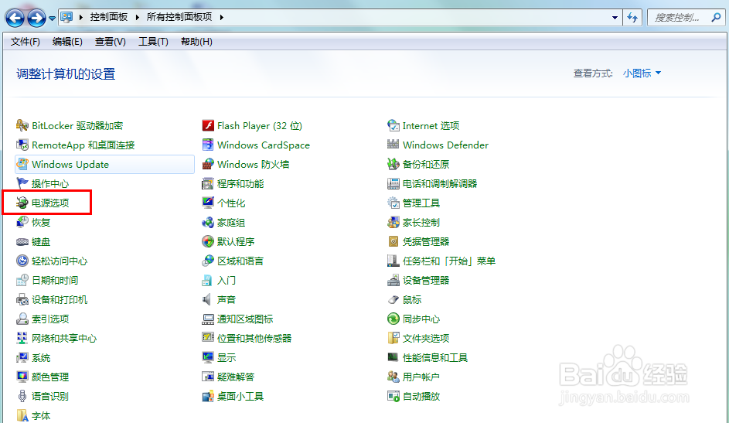Open the 查看(V) menu
This screenshot has height=423, width=729.
[111, 42]
